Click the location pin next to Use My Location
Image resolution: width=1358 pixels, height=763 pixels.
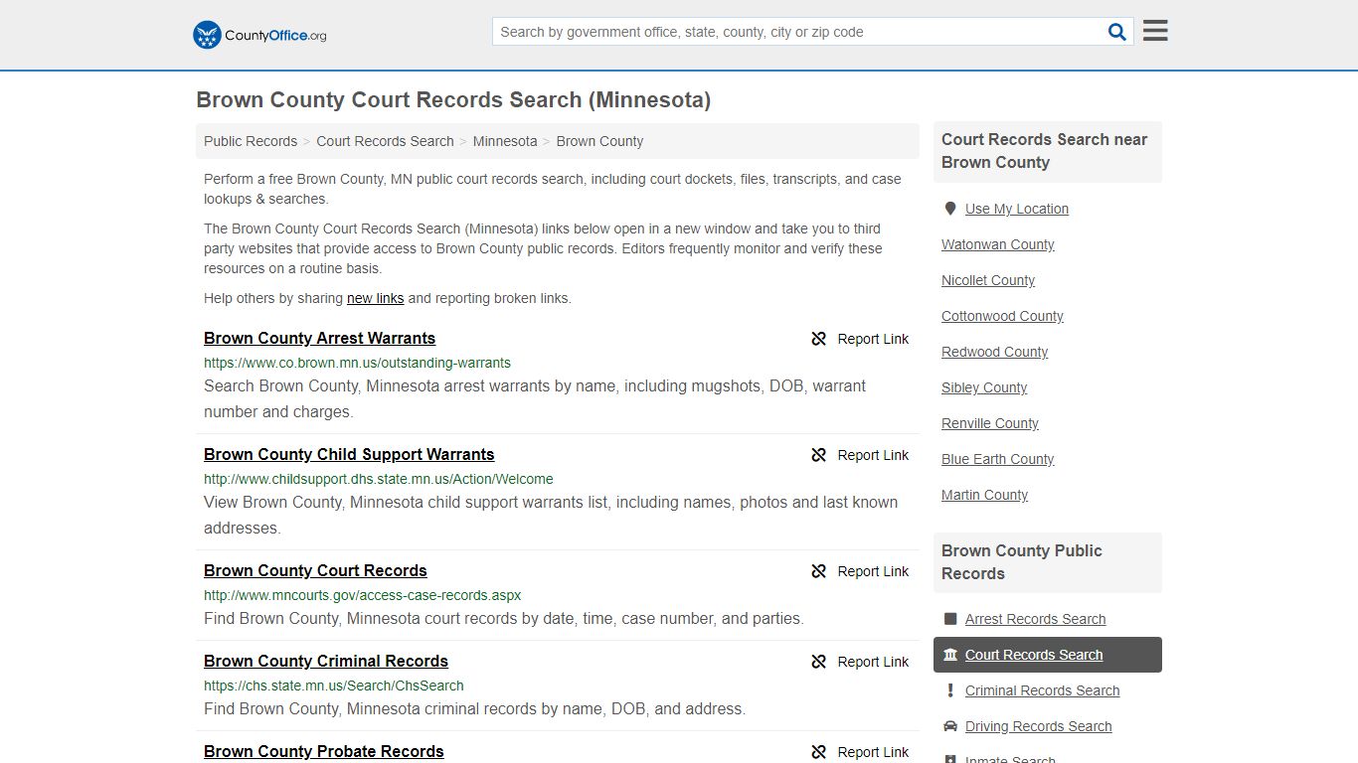[x=950, y=209]
